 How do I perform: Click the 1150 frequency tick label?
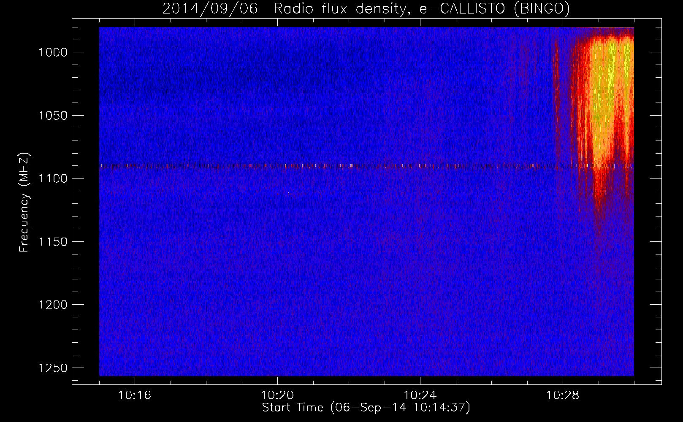53,242
